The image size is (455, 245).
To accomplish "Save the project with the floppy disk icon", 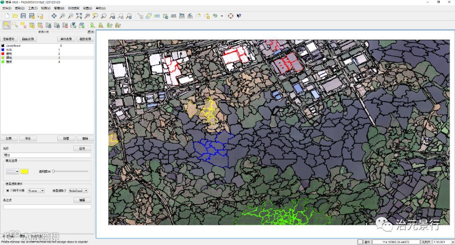I will click(x=24, y=16).
